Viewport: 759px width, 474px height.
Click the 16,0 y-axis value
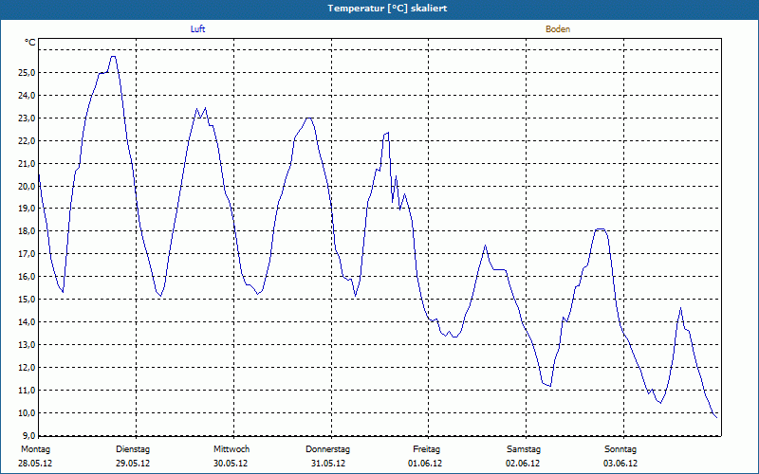(x=28, y=277)
